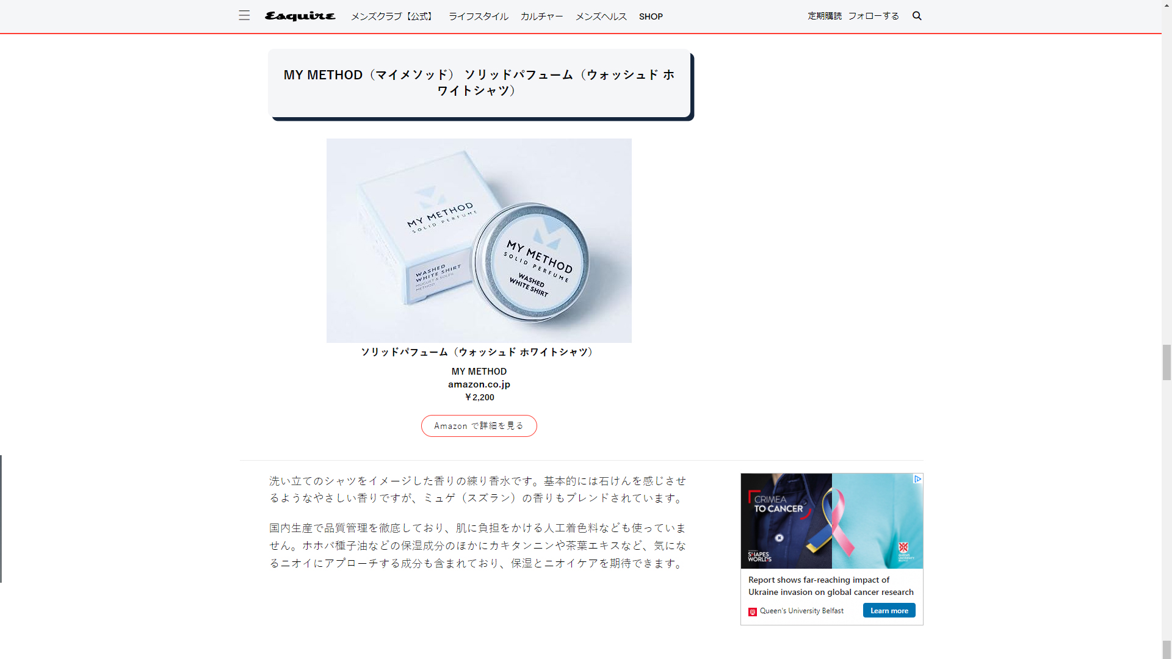Open カルチャー menu item

541,16
